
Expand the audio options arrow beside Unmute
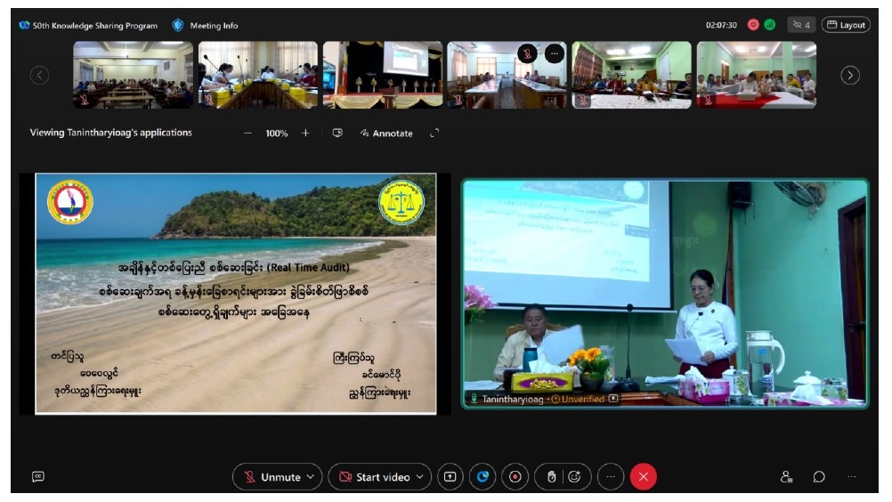pyautogui.click(x=310, y=477)
